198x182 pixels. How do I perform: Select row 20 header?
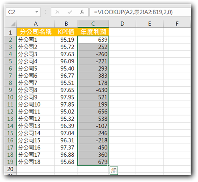pyautogui.click(x=10, y=169)
